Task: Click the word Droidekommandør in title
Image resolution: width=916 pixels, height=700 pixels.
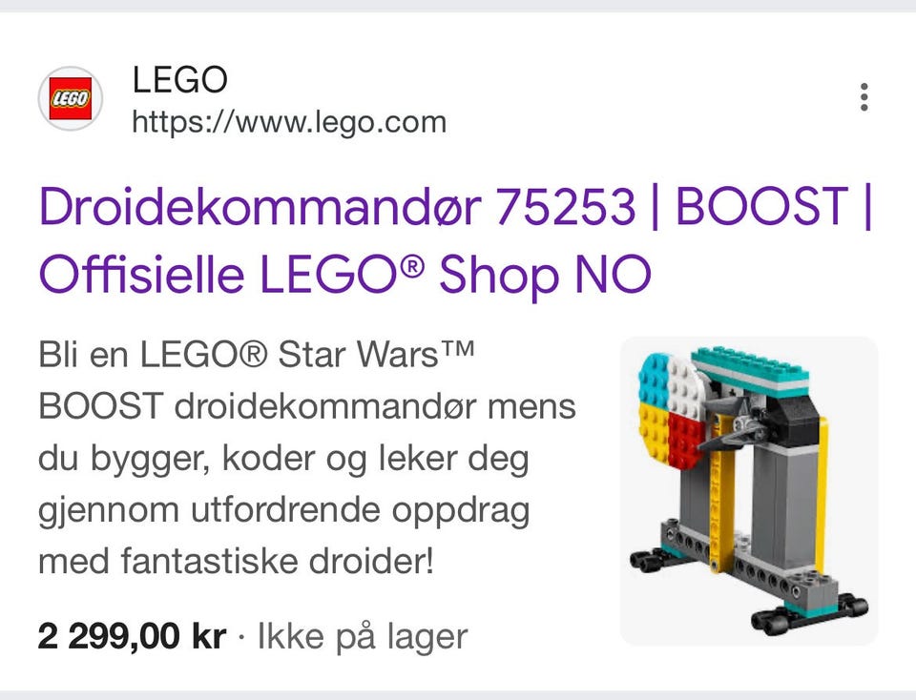Action: (x=260, y=205)
